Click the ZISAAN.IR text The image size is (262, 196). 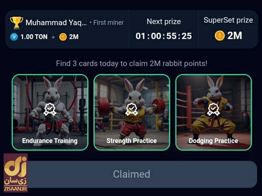[x=16, y=189]
